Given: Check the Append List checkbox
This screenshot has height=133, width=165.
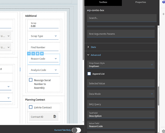Looking at the screenshot, I should (89, 74).
